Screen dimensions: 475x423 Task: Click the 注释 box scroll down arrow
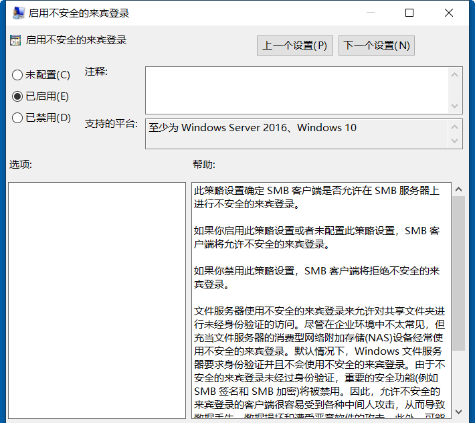pos(456,106)
